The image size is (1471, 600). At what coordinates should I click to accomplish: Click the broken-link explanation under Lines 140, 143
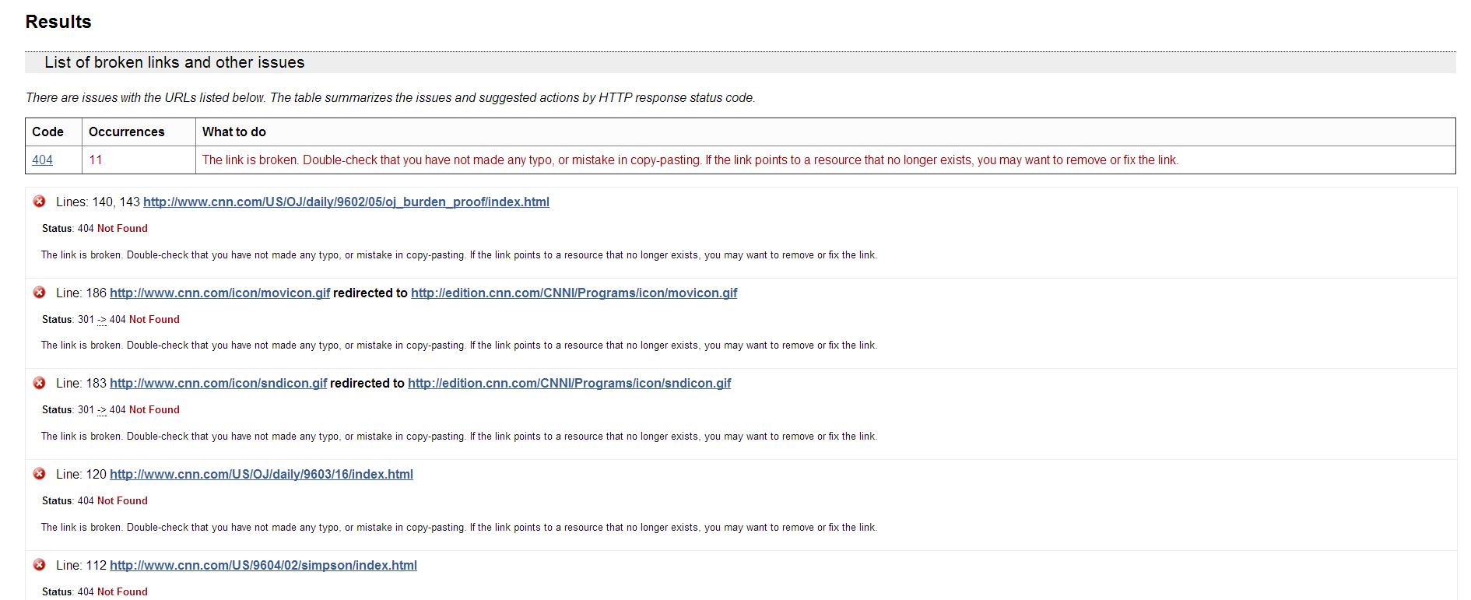click(459, 254)
